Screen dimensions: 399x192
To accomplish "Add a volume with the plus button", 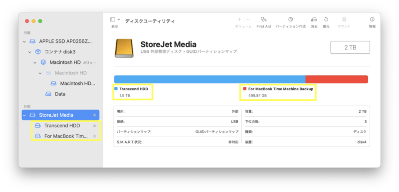I will (x=239, y=19).
